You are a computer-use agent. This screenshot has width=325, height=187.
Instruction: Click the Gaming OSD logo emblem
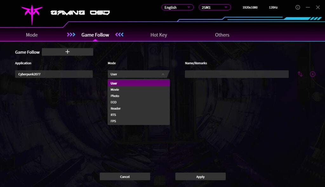pos(32,15)
